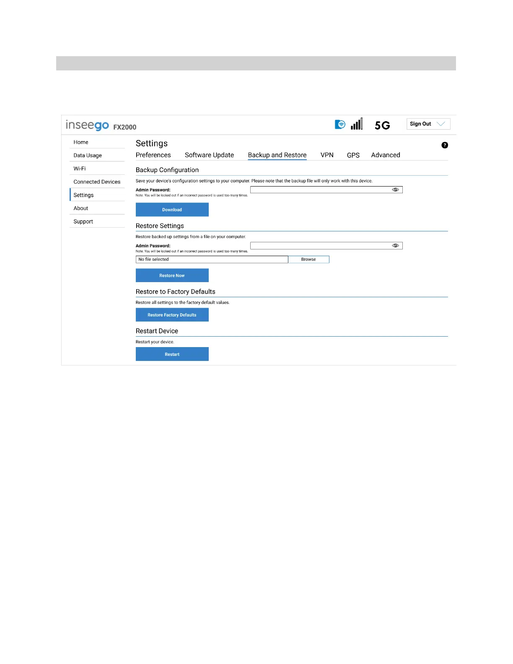The height and width of the screenshot is (664, 513).
Task: Click 'Restore all settings to the factory default values.'
Action: point(183,303)
